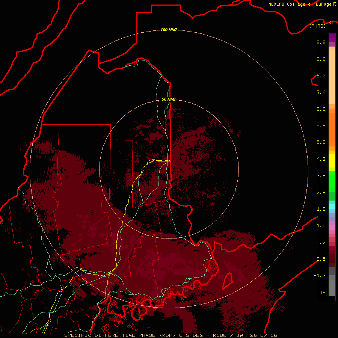338x338 pixels.
Task: Click the 7.4 scale label
Action: pos(321,92)
